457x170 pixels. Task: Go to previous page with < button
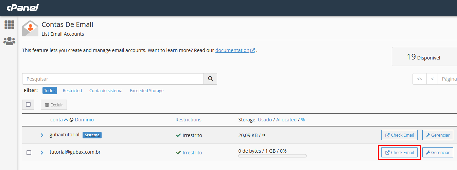tap(432, 79)
